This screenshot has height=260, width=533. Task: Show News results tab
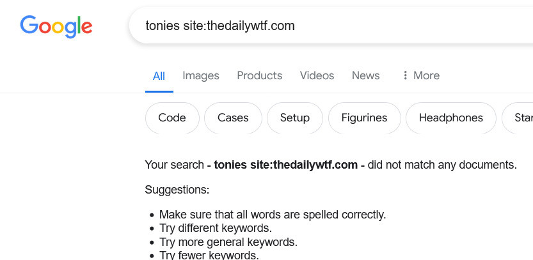(365, 75)
